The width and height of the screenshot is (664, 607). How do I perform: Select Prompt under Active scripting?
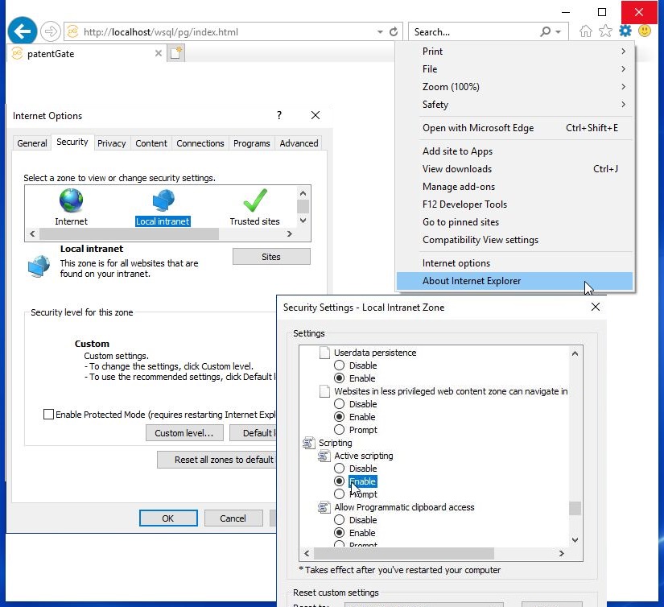tap(339, 494)
